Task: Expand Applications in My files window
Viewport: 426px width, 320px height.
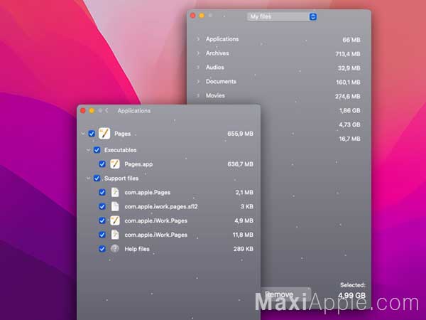Action: pos(198,39)
